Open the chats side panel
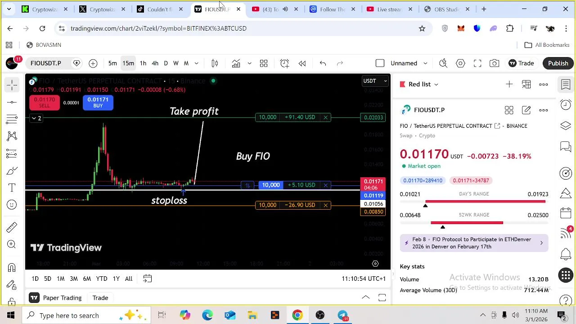 566,147
